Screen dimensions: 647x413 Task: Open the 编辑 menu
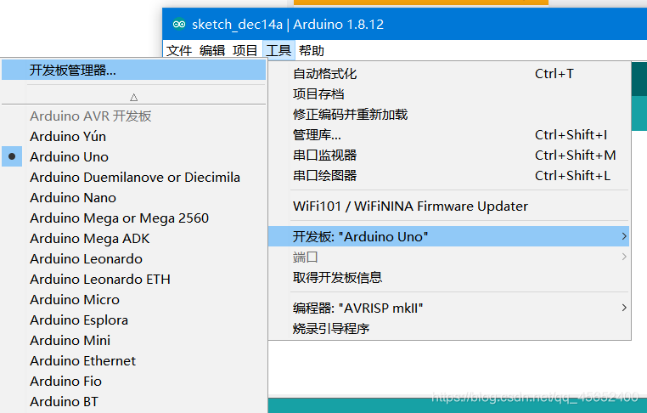click(212, 50)
